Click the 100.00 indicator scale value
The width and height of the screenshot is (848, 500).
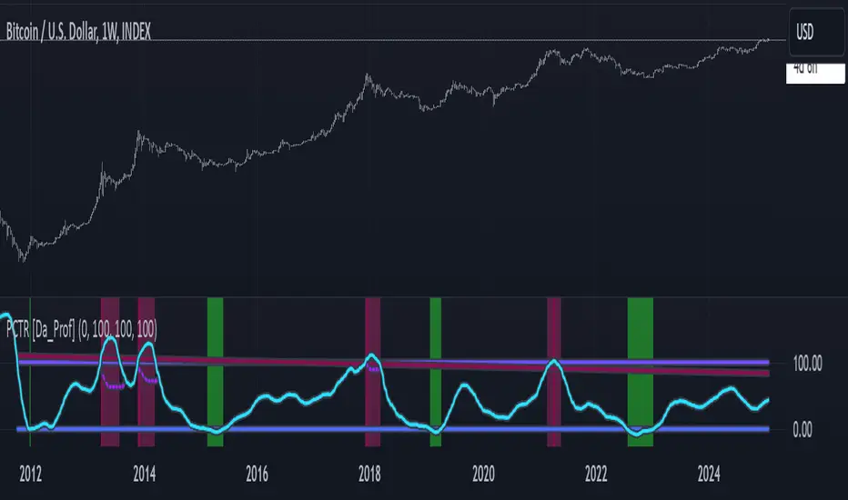(807, 364)
